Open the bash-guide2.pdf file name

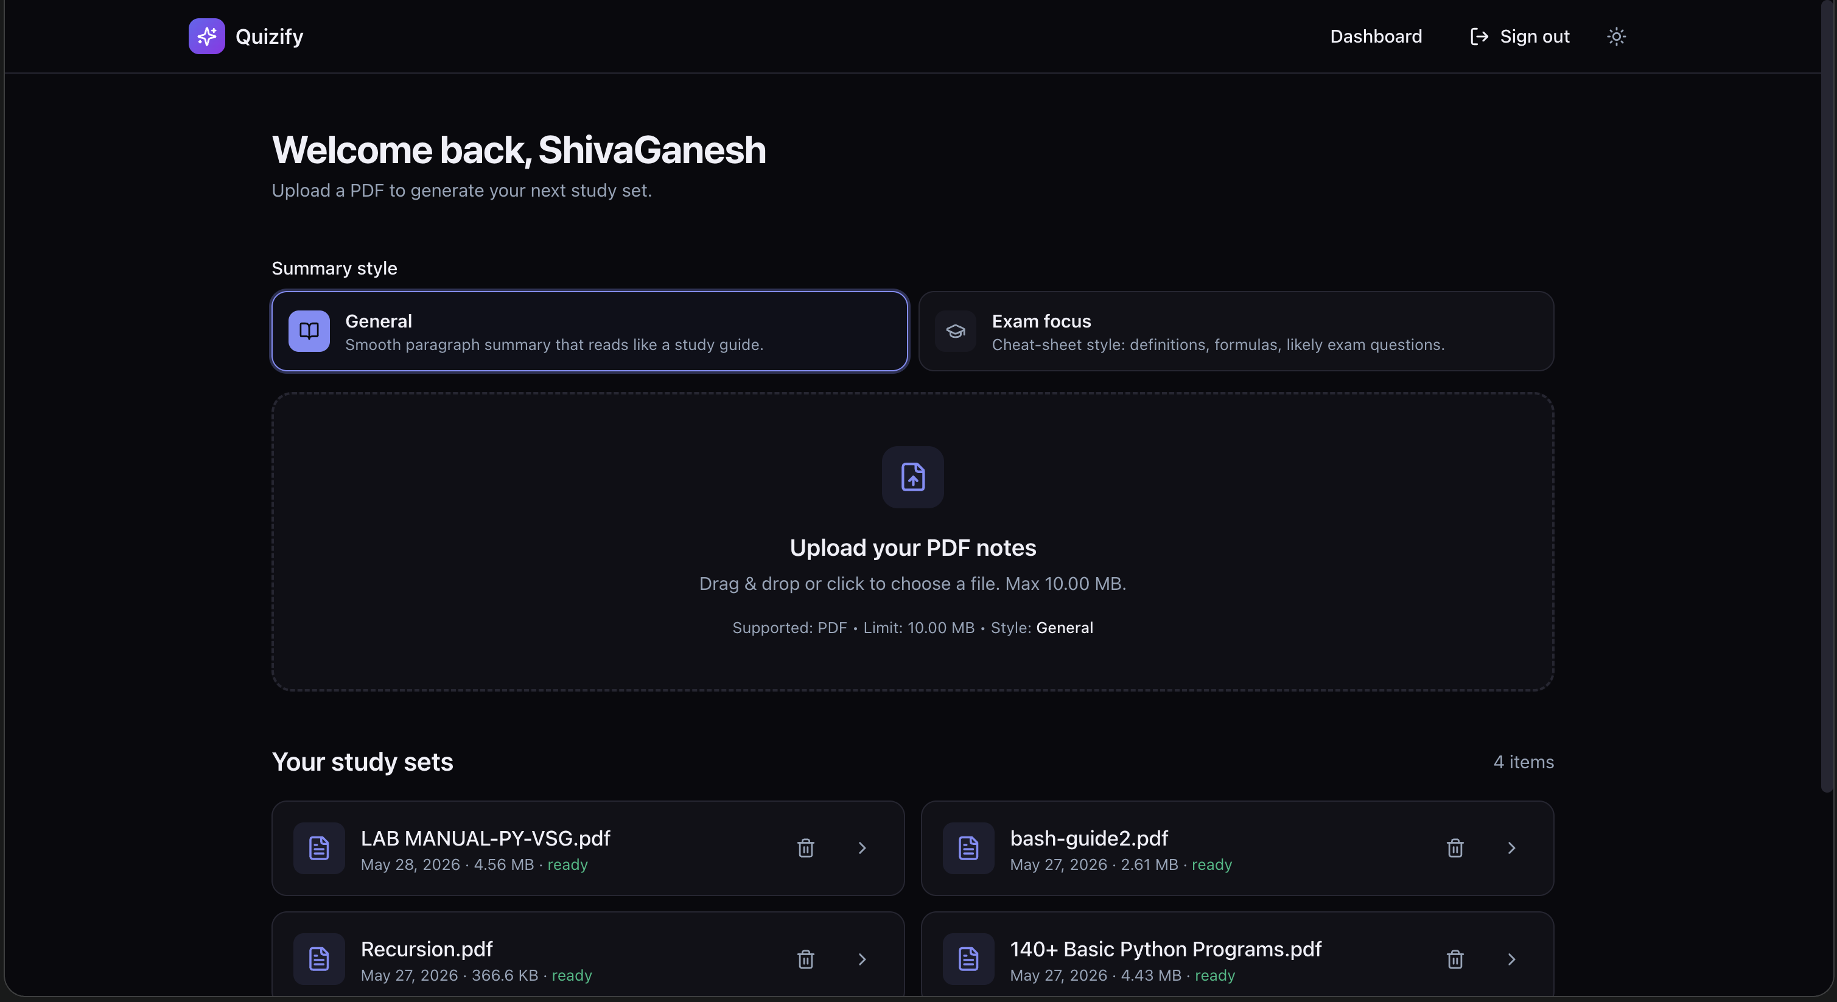click(1089, 838)
